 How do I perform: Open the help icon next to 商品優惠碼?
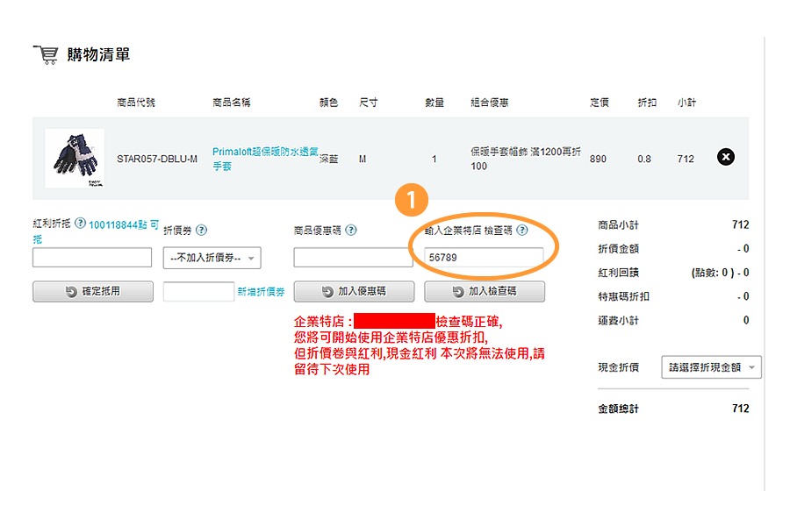351,230
